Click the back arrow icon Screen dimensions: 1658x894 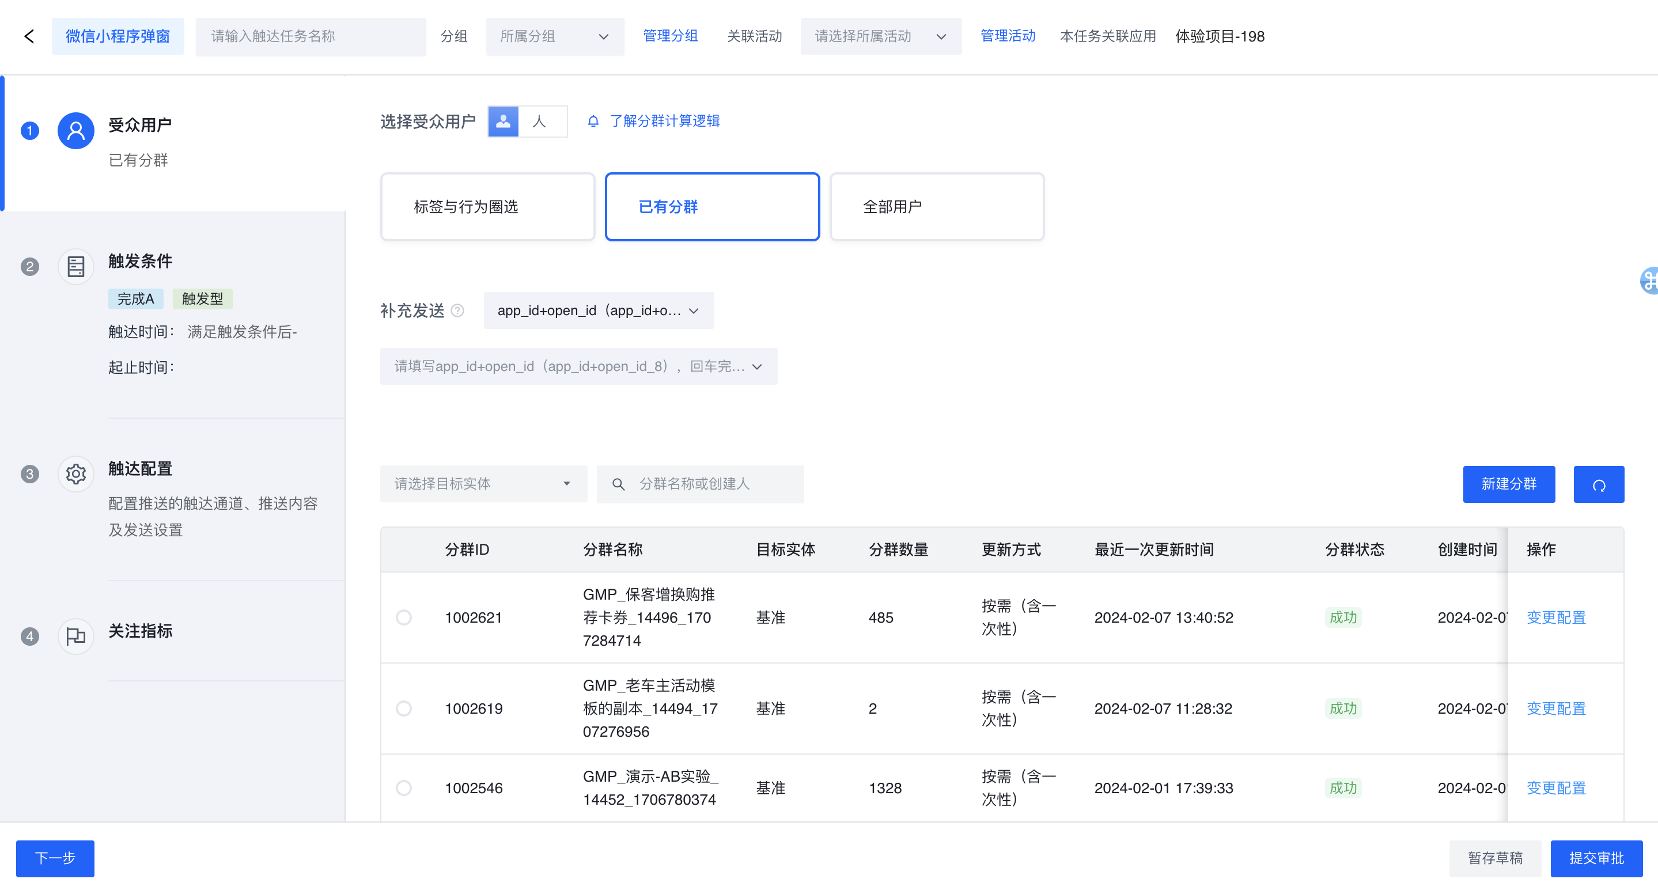29,36
